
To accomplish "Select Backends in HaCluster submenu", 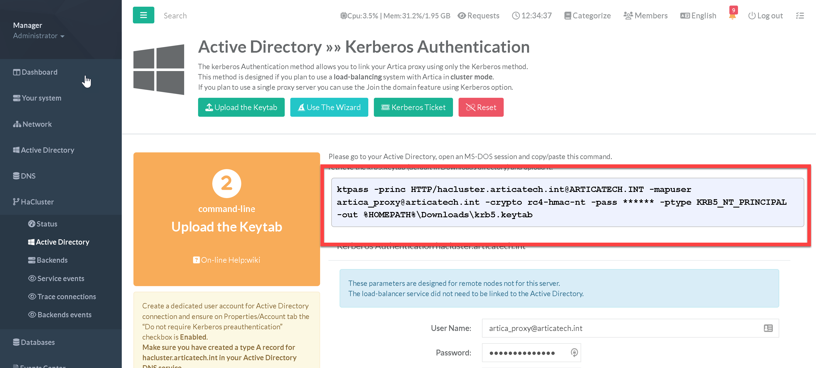I will click(52, 260).
